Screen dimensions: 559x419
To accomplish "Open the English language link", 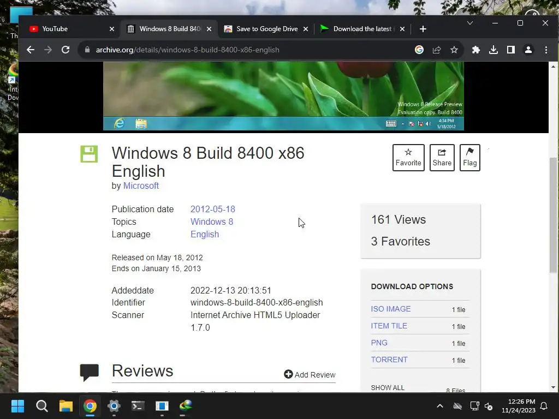I will pos(205,234).
